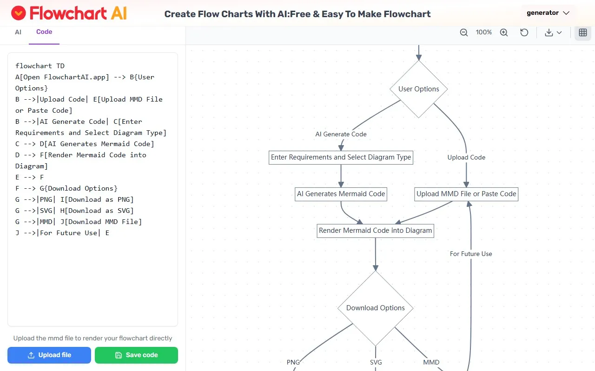This screenshot has height=371, width=595.
Task: Select the Code tab
Action: (x=44, y=32)
